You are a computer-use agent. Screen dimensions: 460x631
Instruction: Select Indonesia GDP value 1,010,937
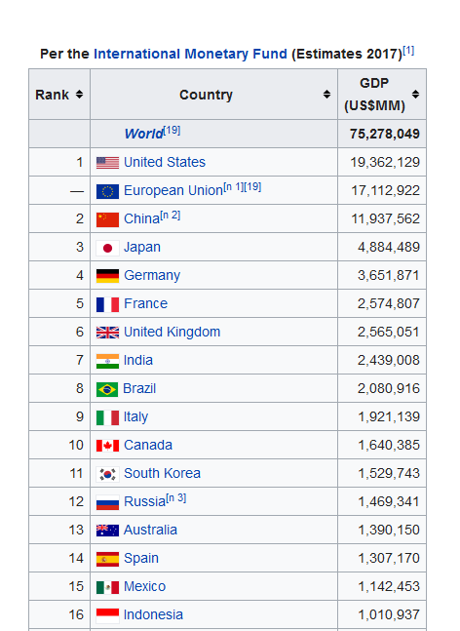tap(389, 614)
